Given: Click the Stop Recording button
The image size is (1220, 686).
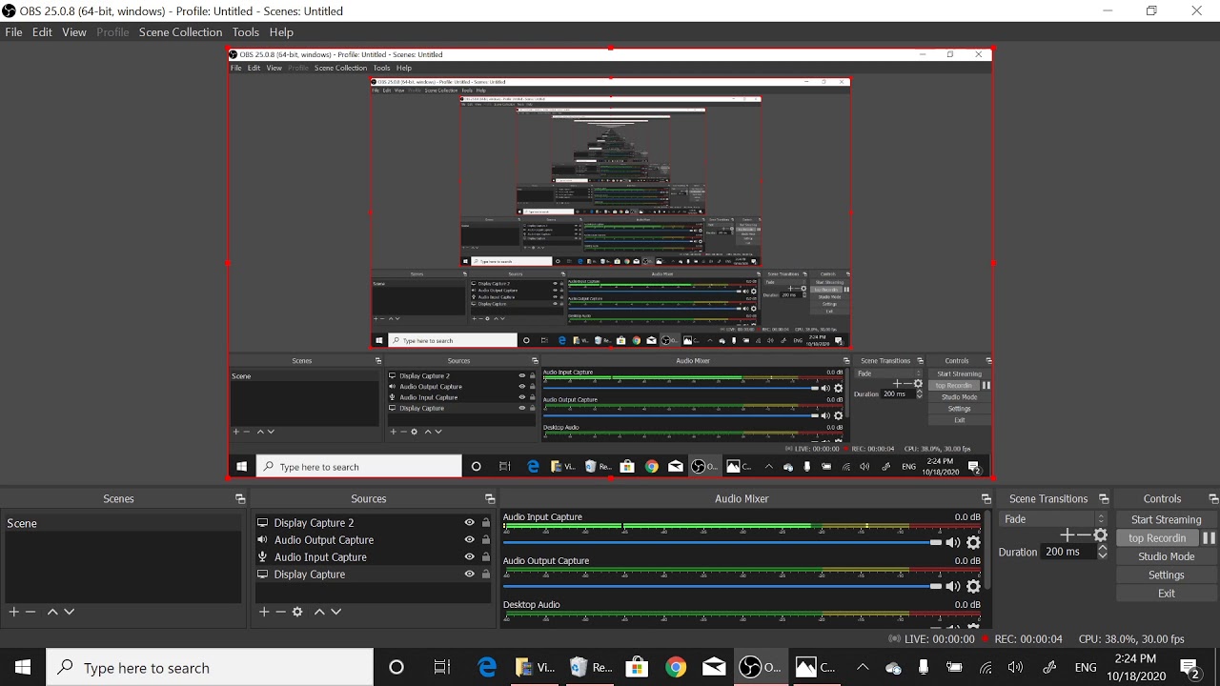Looking at the screenshot, I should (1157, 538).
